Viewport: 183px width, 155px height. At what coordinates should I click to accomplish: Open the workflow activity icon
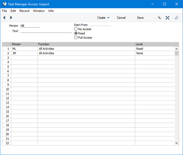point(160,18)
